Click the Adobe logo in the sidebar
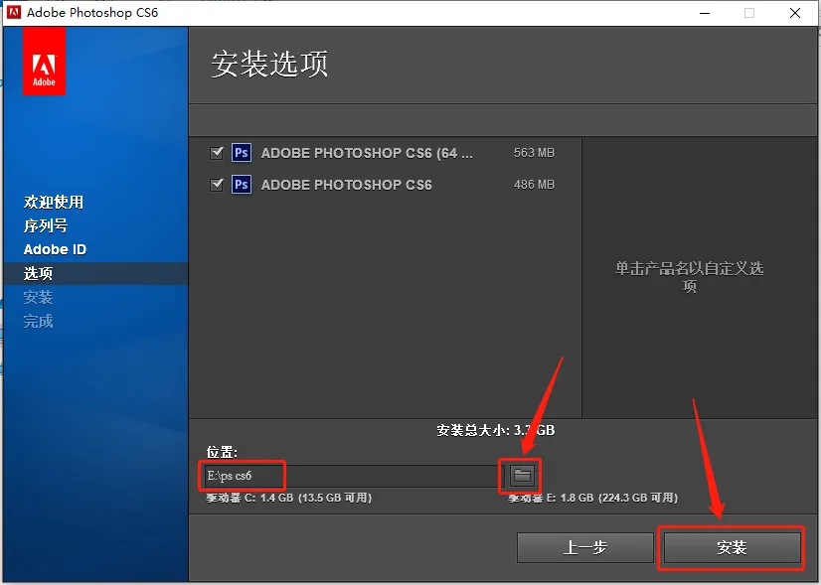Viewport: 821px width, 585px height. pyautogui.click(x=44, y=61)
